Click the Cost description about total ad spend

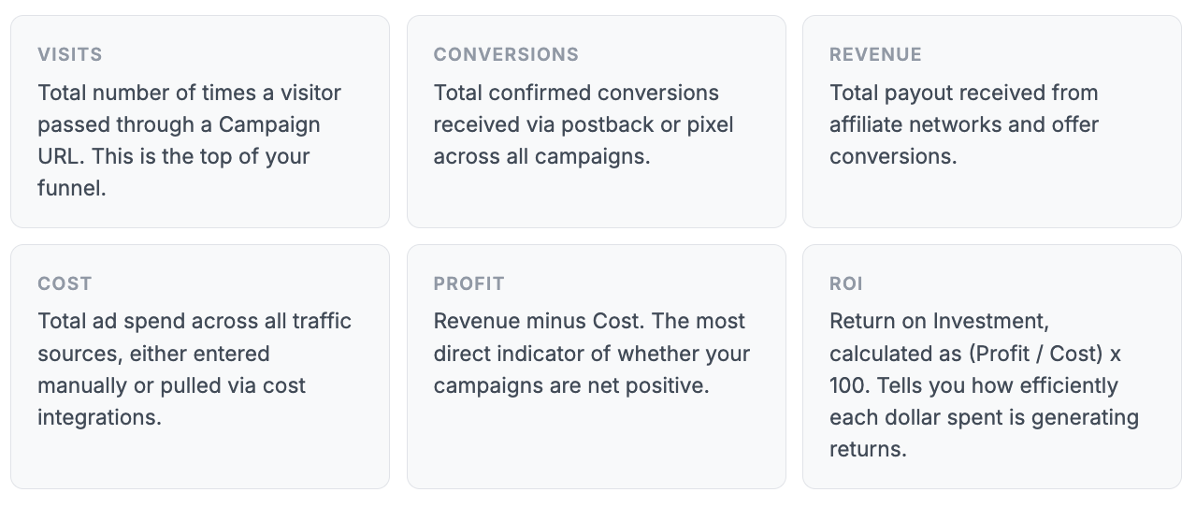click(194, 369)
